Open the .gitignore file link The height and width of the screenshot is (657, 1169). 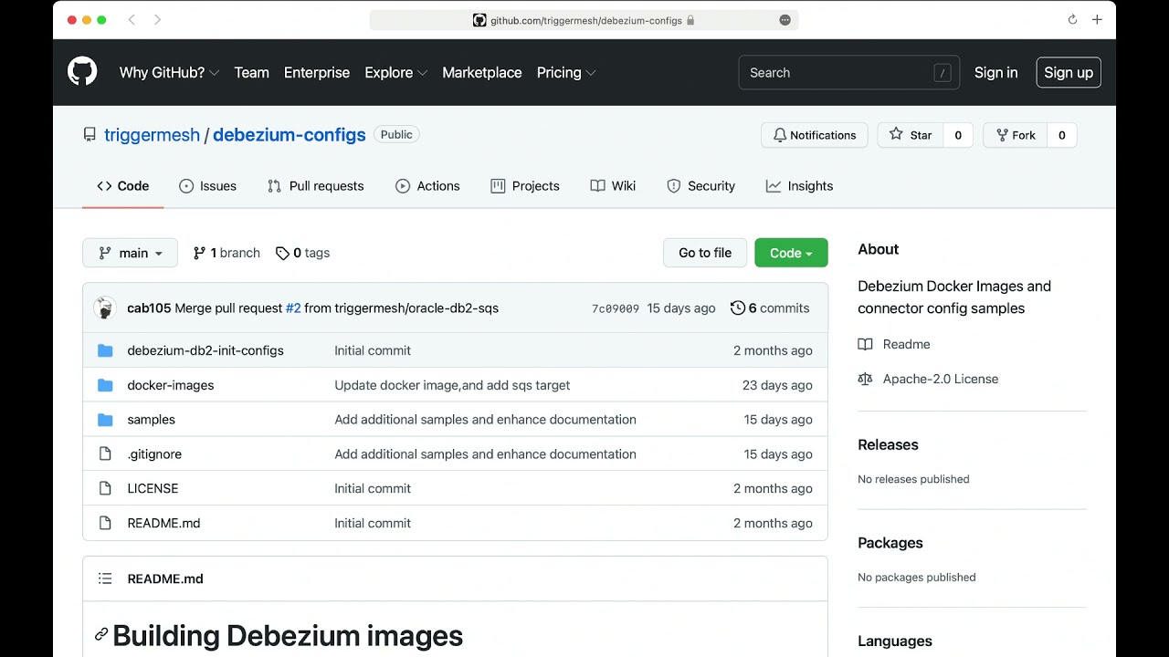click(154, 454)
